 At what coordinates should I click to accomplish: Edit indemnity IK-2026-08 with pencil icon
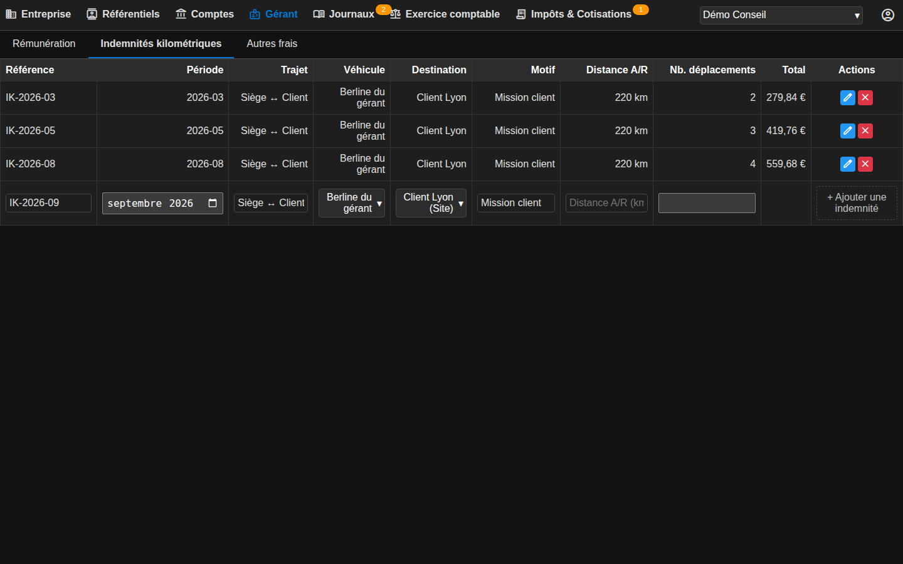coord(847,164)
